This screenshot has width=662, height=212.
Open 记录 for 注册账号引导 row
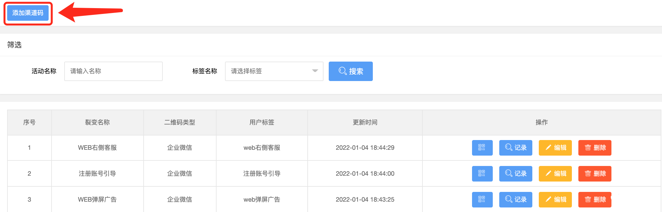point(515,174)
